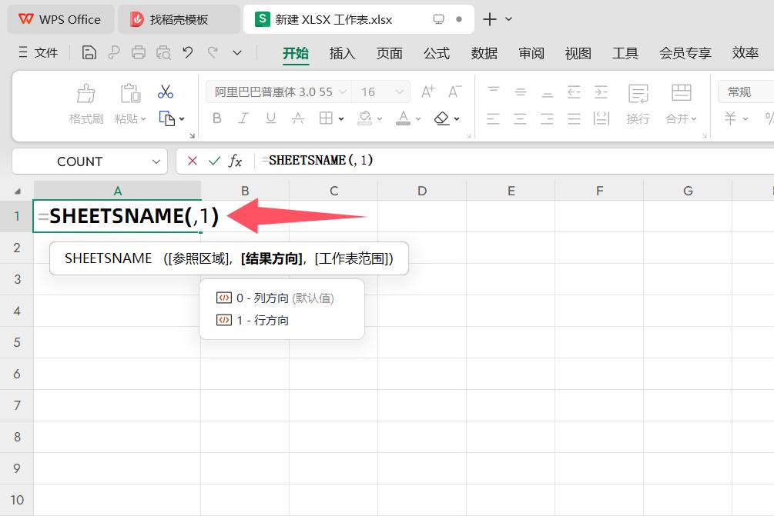Open the 数据 ribbon tab
This screenshot has width=774, height=516.
pyautogui.click(x=484, y=53)
